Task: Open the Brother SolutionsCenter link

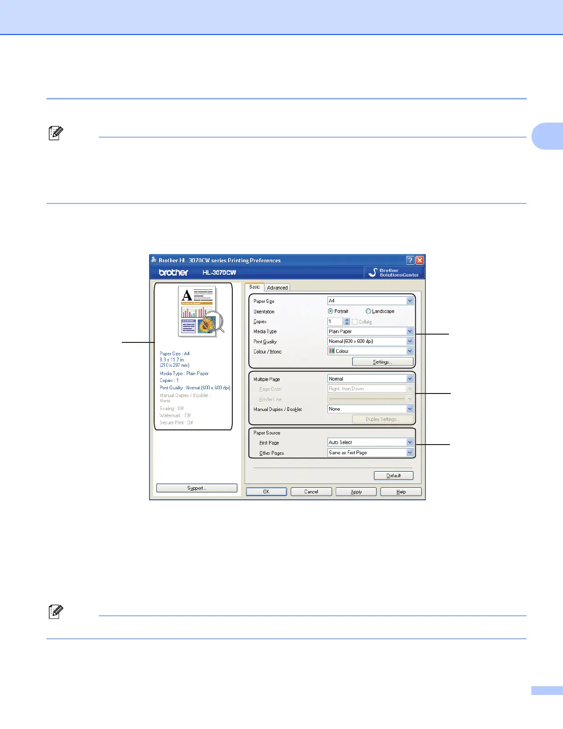Action: (394, 272)
